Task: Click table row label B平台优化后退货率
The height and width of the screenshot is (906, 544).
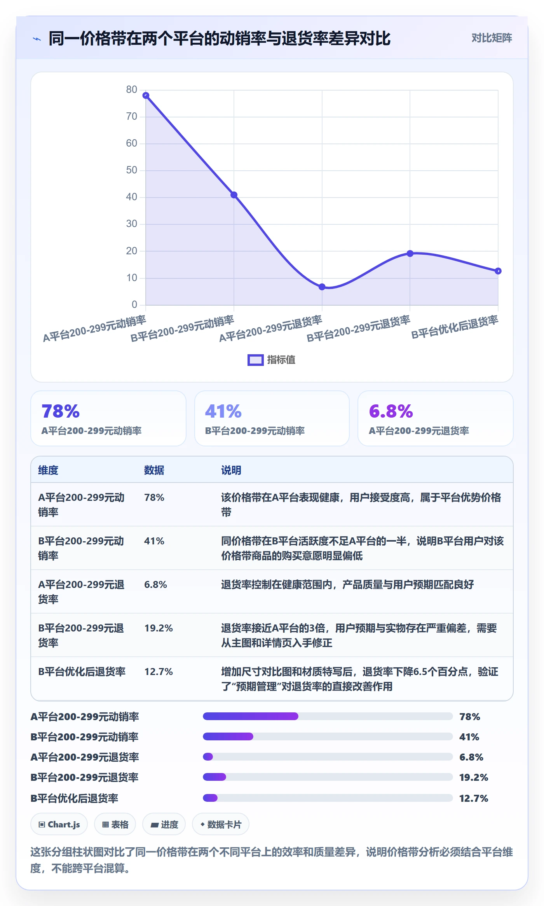Action: [x=82, y=672]
